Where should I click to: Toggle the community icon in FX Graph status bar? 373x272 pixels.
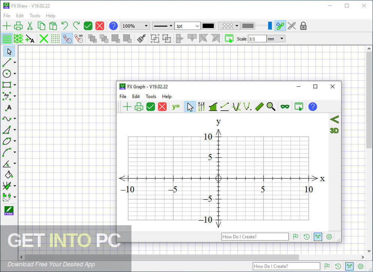[318, 236]
